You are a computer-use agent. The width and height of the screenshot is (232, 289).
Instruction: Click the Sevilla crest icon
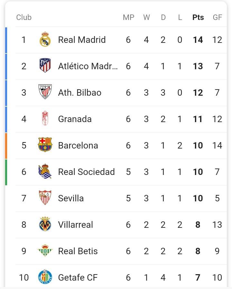[45, 197]
